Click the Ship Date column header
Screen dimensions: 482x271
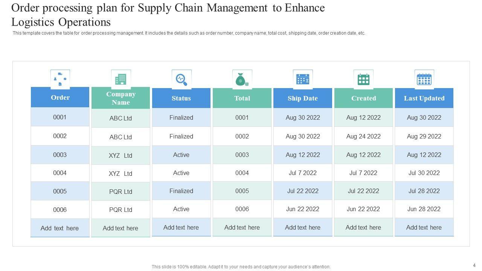coord(303,98)
